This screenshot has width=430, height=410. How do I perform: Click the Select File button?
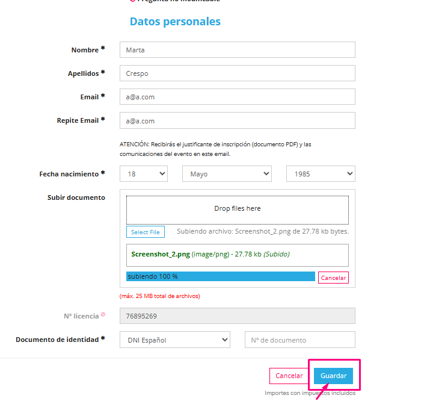point(146,232)
